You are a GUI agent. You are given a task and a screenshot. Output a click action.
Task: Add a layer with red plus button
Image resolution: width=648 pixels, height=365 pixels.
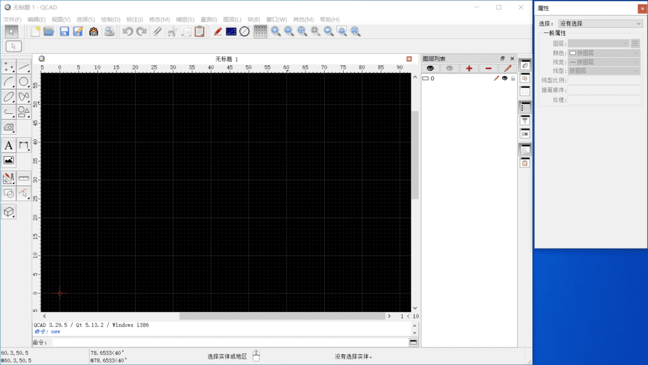(x=469, y=68)
